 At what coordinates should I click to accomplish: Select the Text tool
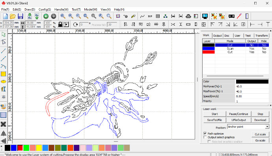(4, 89)
